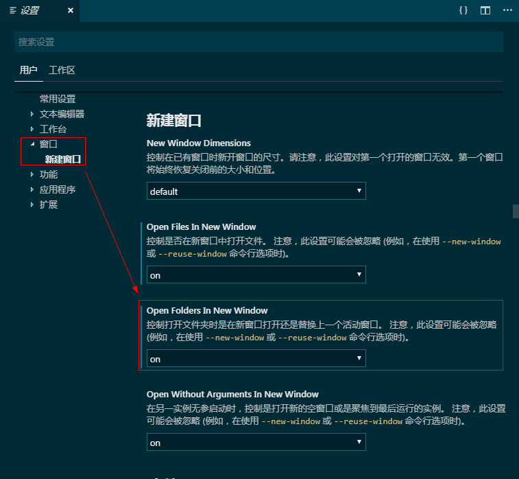
Task: Expand the 功能 tree arrow
Action: (32, 174)
